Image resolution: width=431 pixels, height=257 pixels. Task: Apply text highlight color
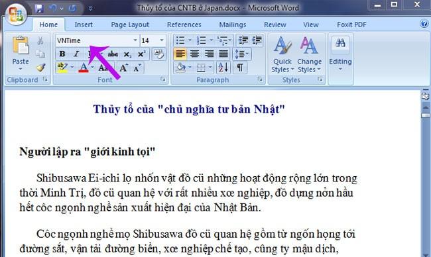tap(62, 68)
